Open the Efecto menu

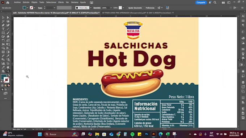pyautogui.click(x=61, y=3)
